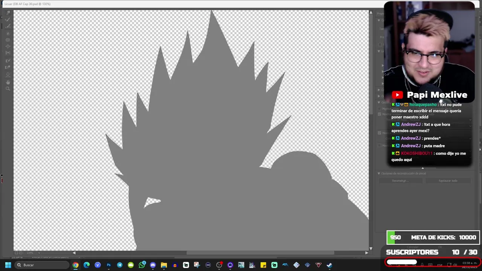Open Microsoft Edge from the taskbar
The height and width of the screenshot is (271, 482).
pyautogui.click(x=87, y=265)
